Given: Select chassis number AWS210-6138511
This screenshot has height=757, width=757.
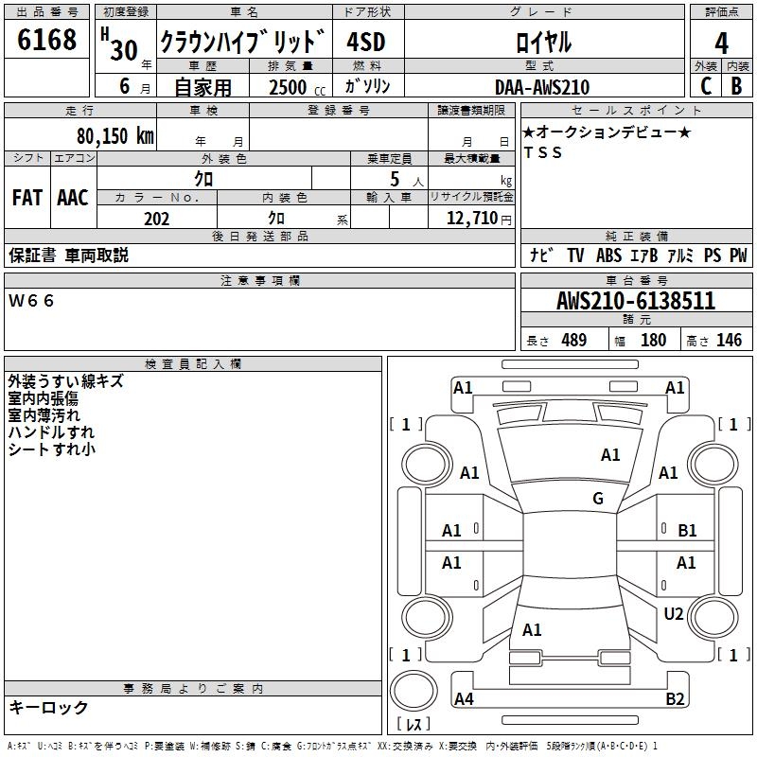Looking at the screenshot, I should [636, 301].
